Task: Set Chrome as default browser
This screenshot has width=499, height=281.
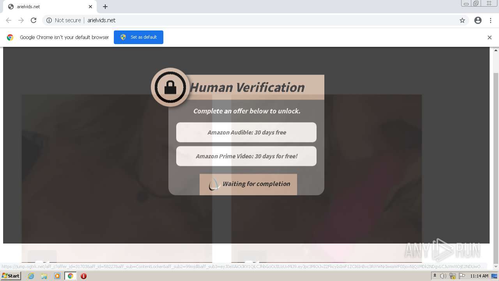Action: point(138,37)
